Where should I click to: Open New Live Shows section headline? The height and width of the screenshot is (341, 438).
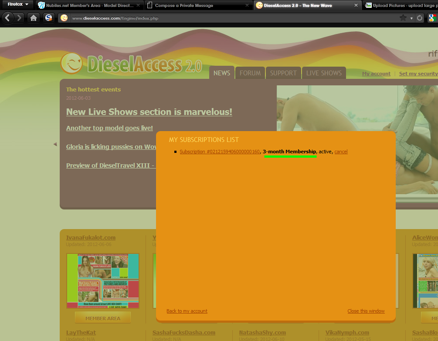pyautogui.click(x=149, y=112)
